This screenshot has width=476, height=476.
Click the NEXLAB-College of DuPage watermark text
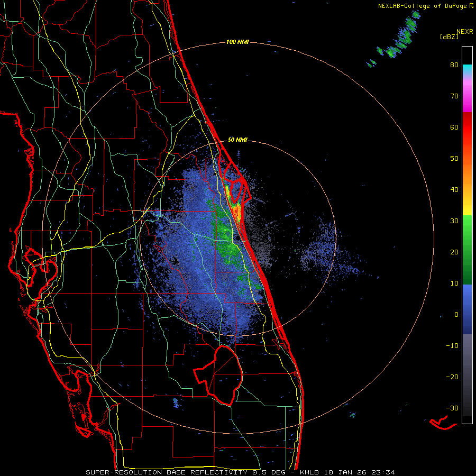coord(425,6)
